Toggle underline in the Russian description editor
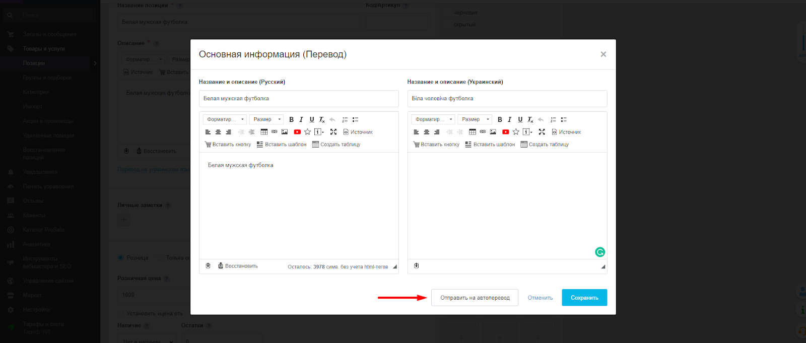 click(x=312, y=119)
